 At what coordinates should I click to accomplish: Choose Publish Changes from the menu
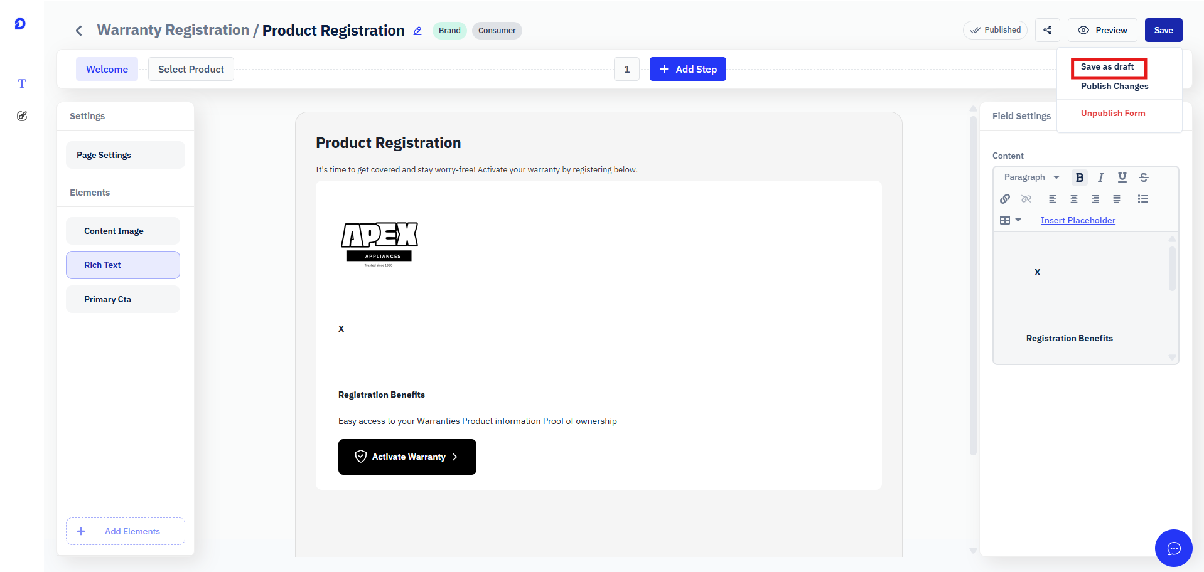1114,87
